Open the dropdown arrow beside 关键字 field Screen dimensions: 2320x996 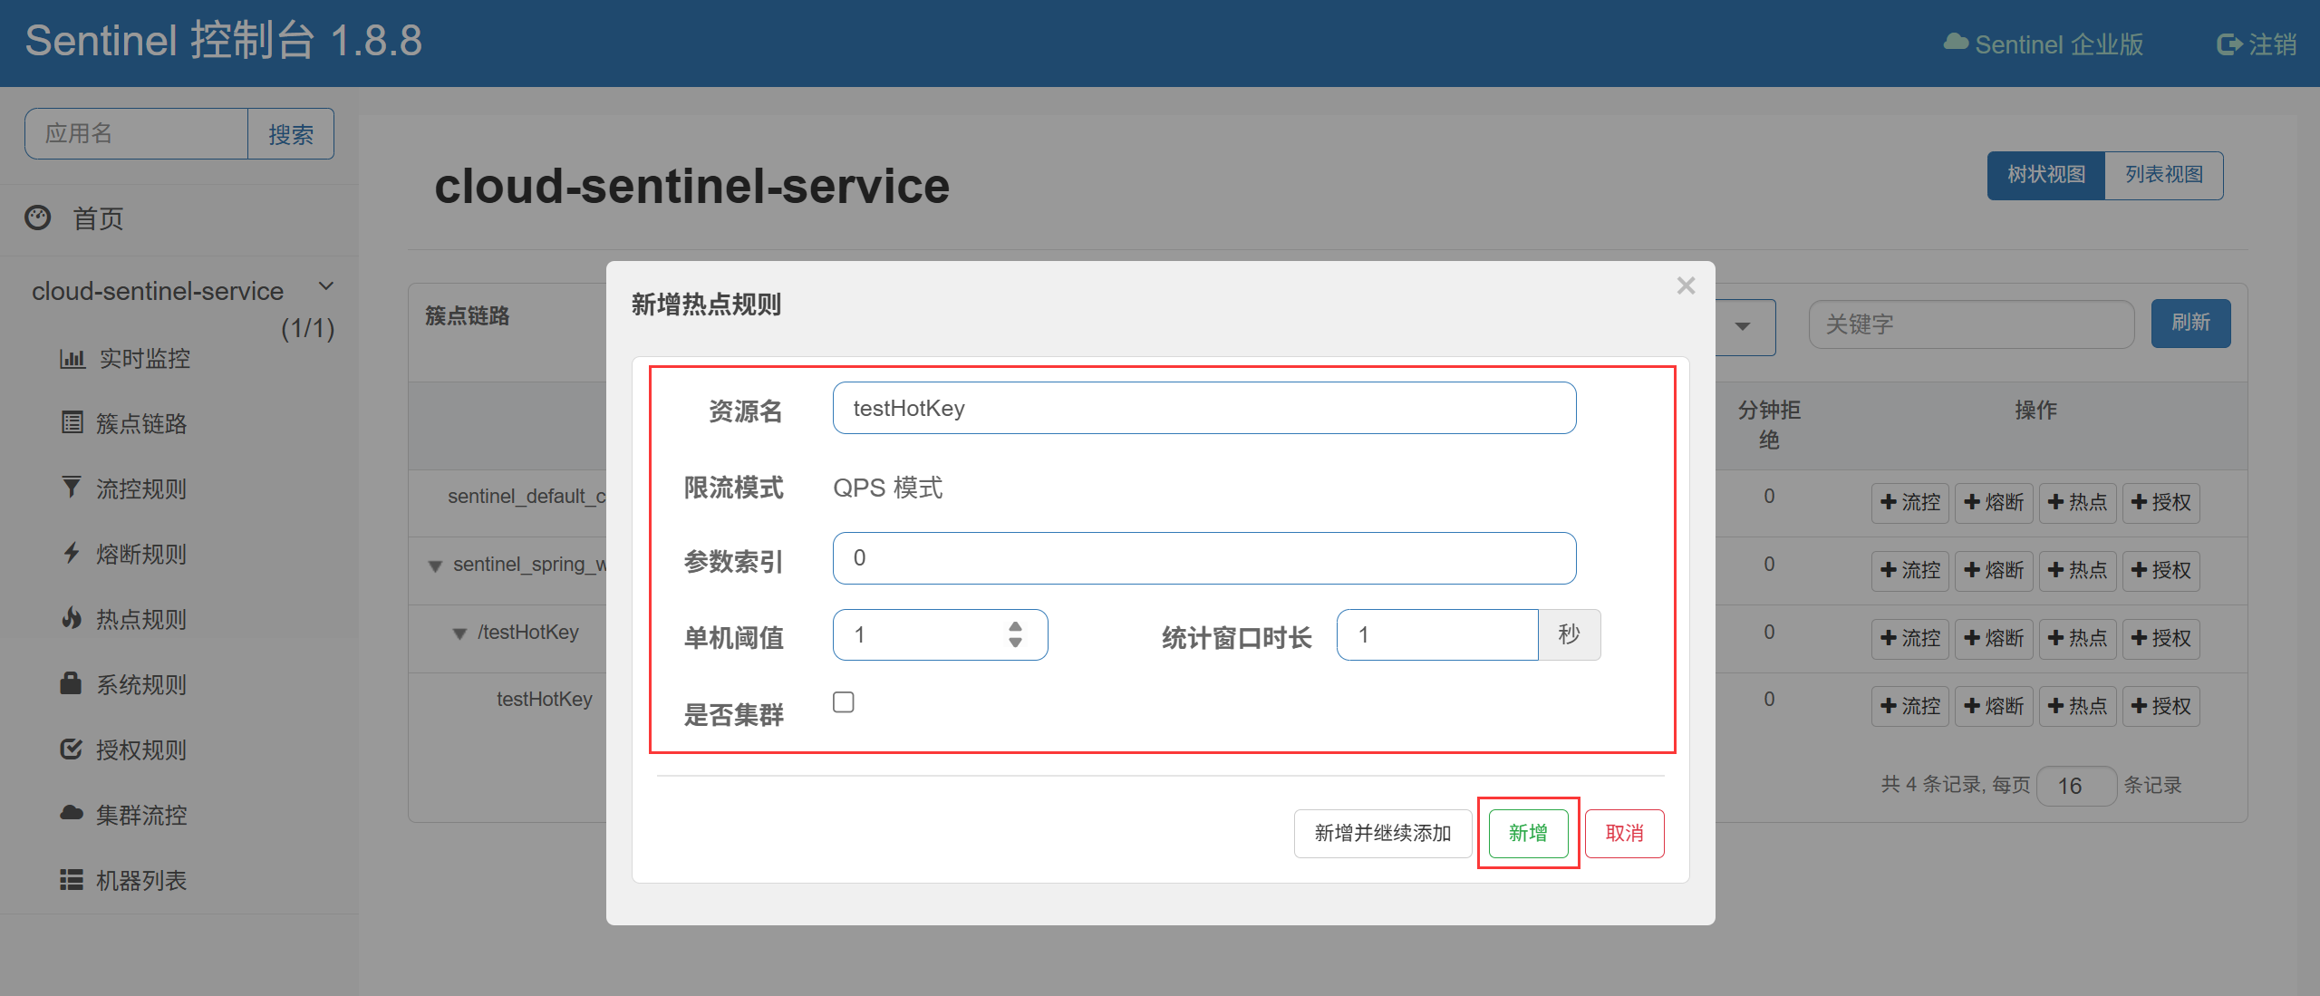point(1742,326)
